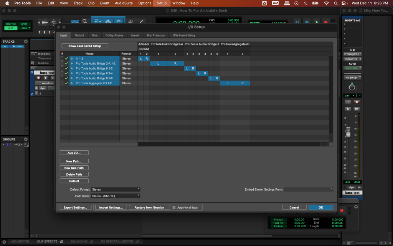Open the Dolby Atmos tab

coord(114,35)
